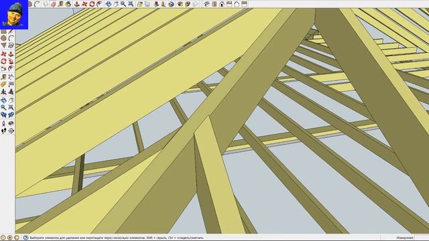Select the Section Plane tool
Screen dimensions: 429x241
pos(11,131)
